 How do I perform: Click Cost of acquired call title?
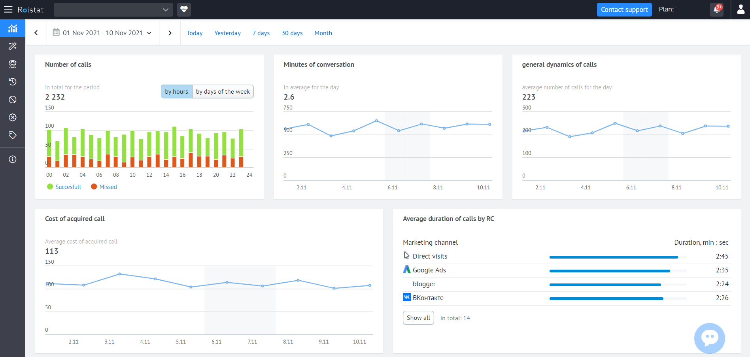coord(75,219)
